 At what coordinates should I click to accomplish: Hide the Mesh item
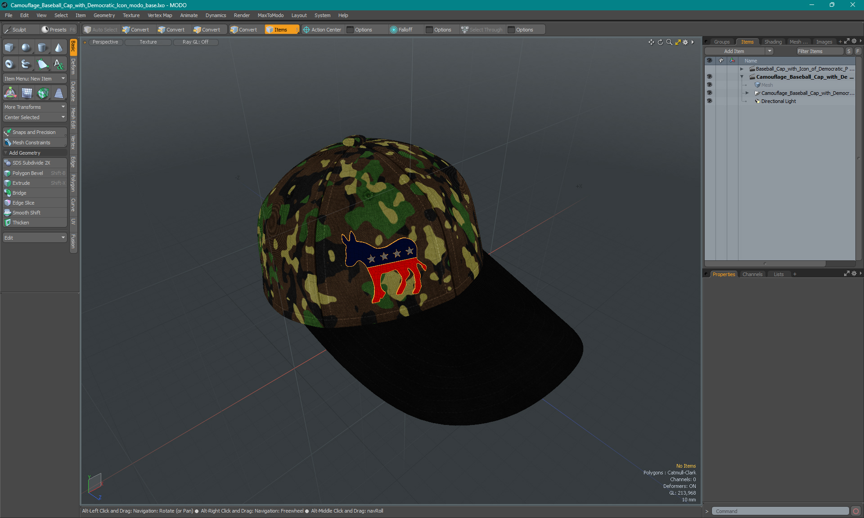(x=709, y=85)
